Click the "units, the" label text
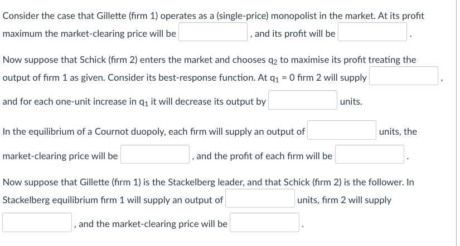Image resolution: width=460 pixels, height=246 pixels. coord(398,132)
